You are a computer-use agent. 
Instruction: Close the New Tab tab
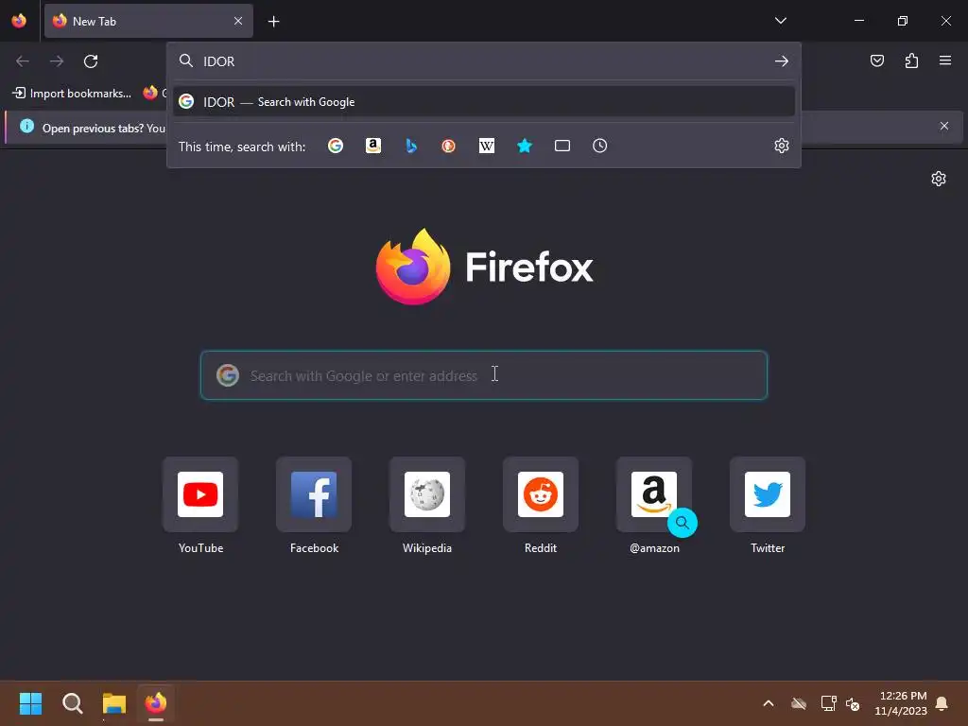pos(237,21)
